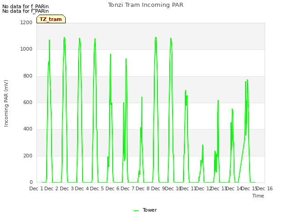Viewport: 292px width, 219px height.
Task: Click the 400 y-axis tick label
Action: tap(28, 129)
